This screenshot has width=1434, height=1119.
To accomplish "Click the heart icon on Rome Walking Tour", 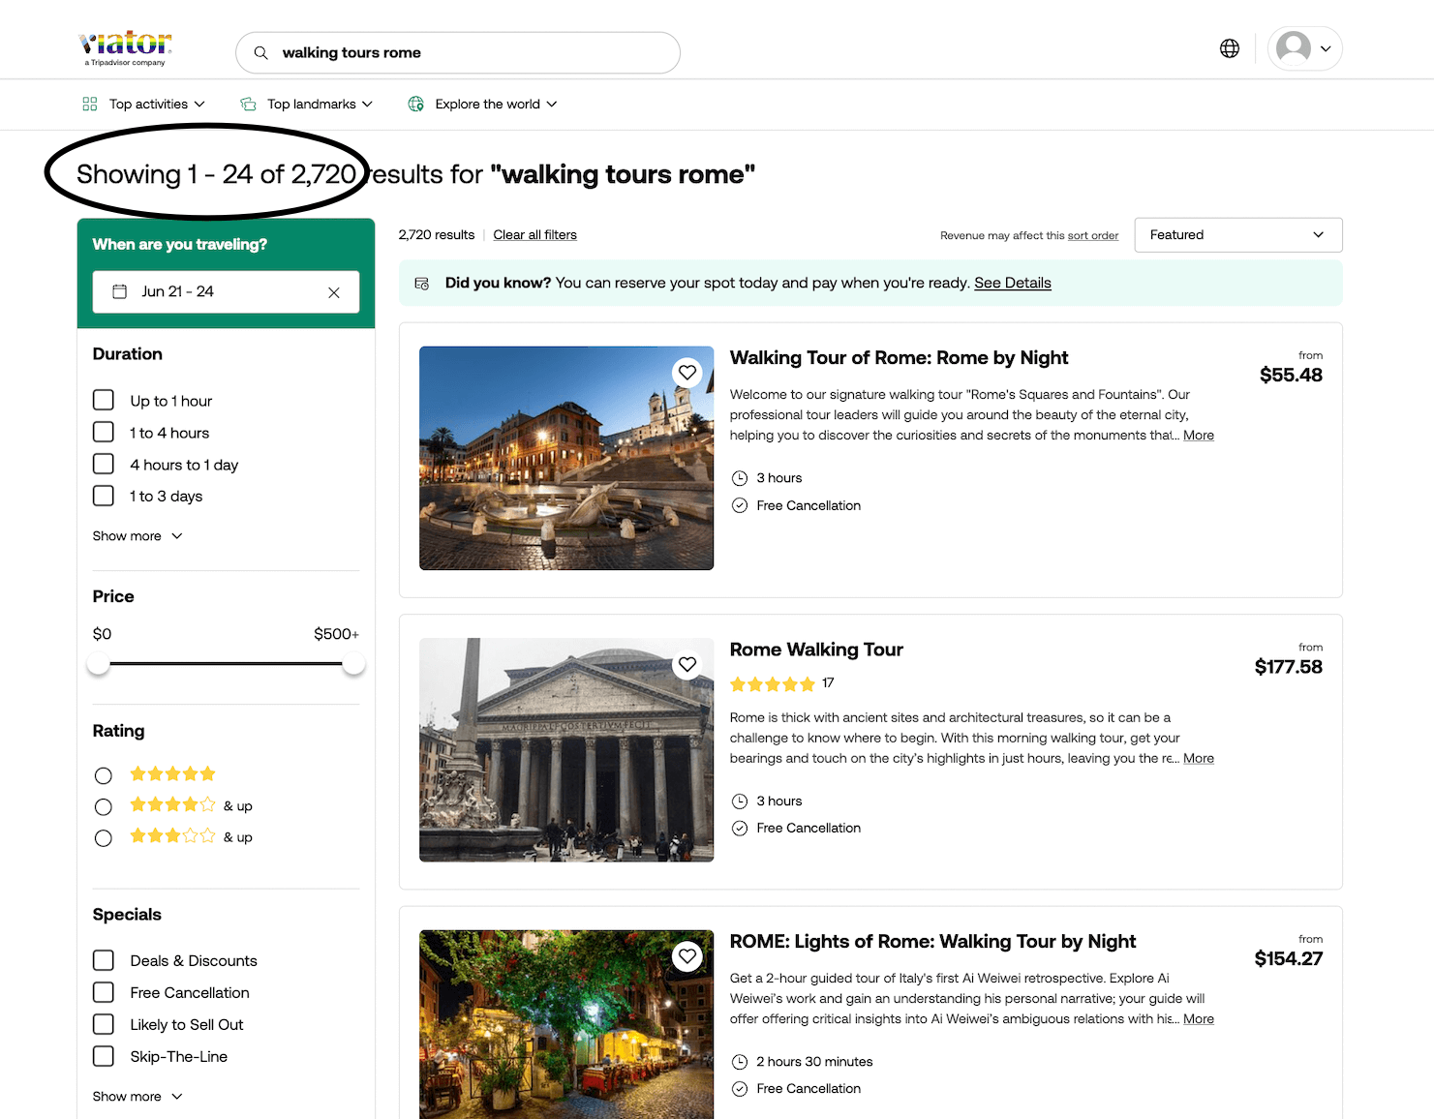I will point(687,664).
